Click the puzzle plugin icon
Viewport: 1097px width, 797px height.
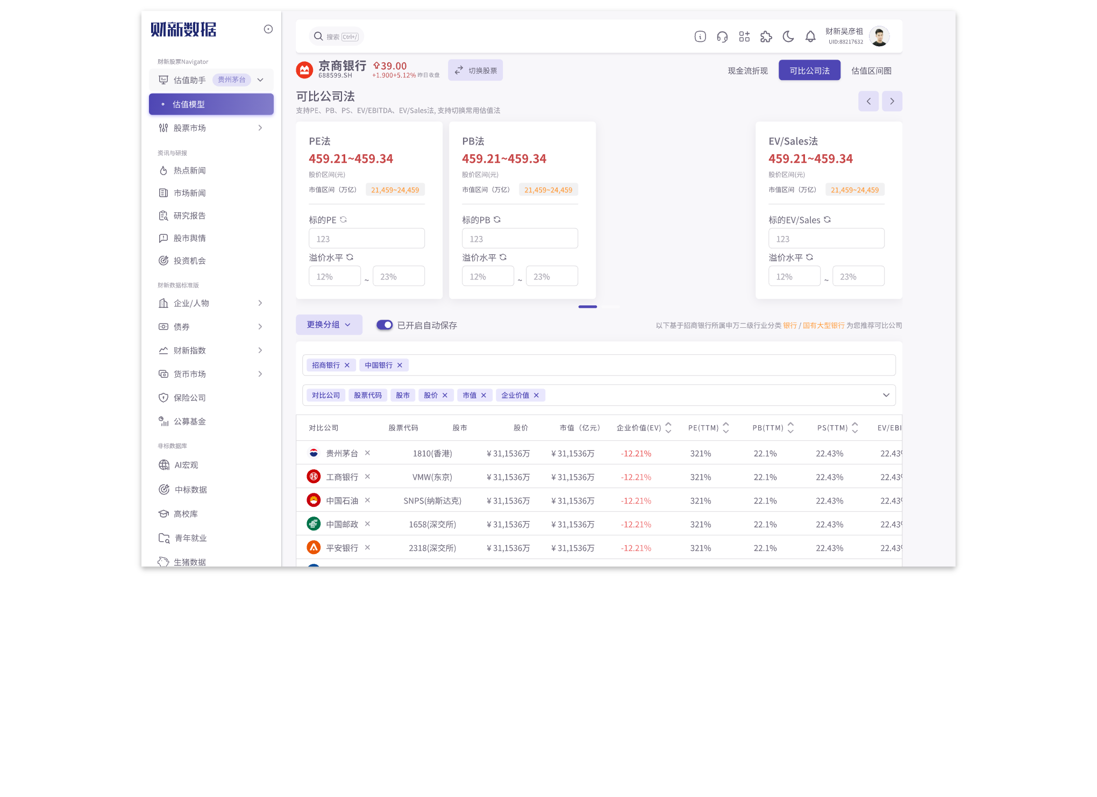click(766, 37)
